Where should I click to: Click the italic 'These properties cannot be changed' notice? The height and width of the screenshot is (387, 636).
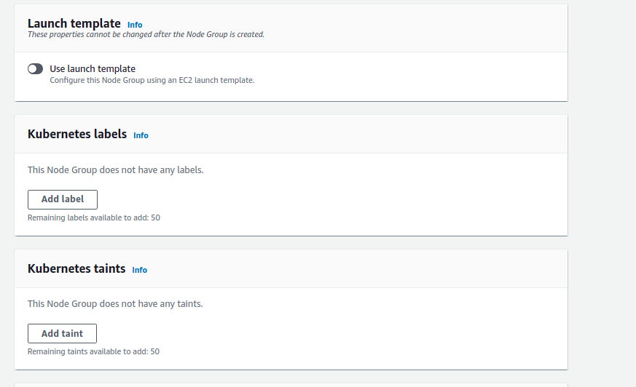(146, 34)
